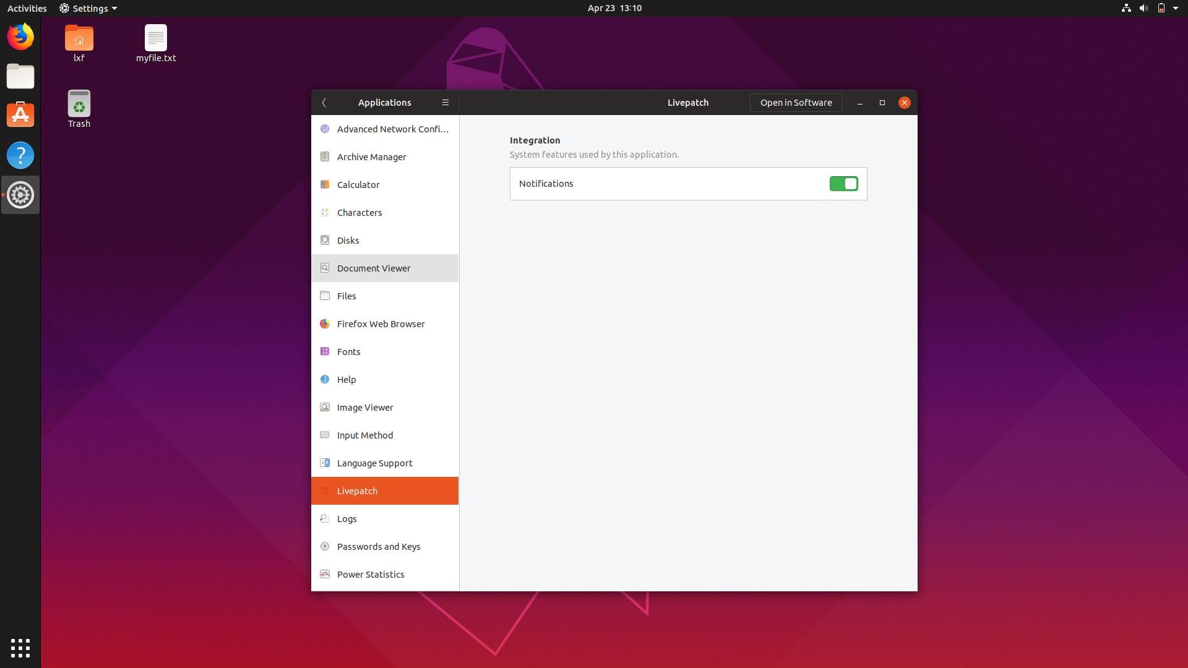The image size is (1188, 668).
Task: Click the Livepatch sidebar icon
Action: pos(325,490)
